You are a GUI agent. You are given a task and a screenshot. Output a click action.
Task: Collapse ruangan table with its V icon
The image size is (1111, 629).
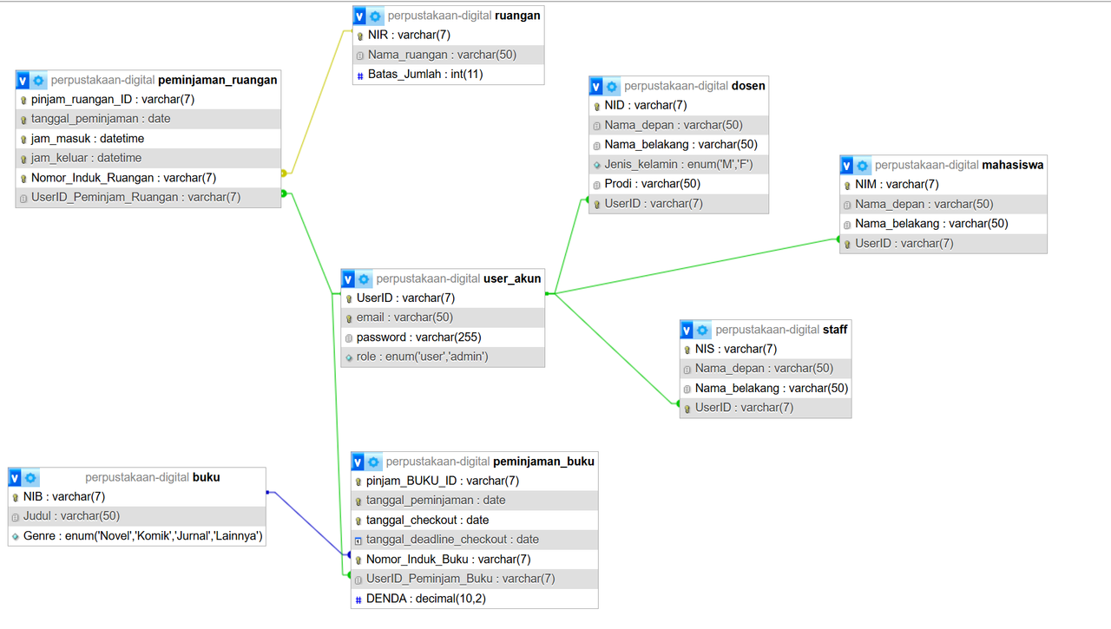(360, 16)
